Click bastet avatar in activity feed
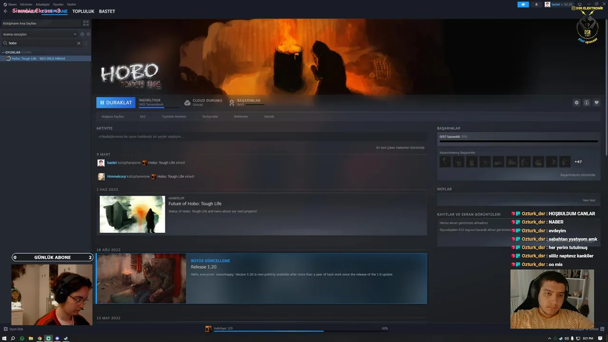608x342 pixels. click(101, 163)
